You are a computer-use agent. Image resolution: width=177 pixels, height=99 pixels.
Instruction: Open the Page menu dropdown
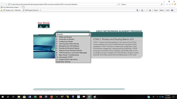(156, 10)
